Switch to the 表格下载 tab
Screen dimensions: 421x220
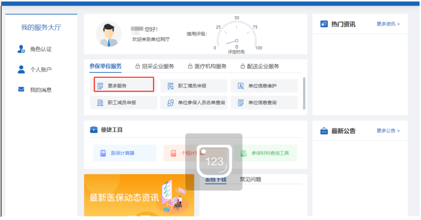point(216,180)
